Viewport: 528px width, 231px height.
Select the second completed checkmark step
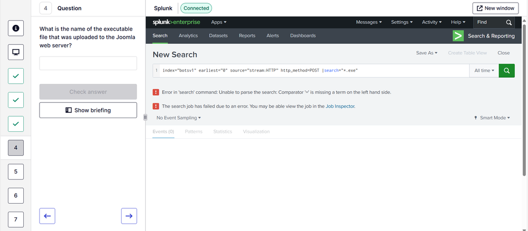16,100
